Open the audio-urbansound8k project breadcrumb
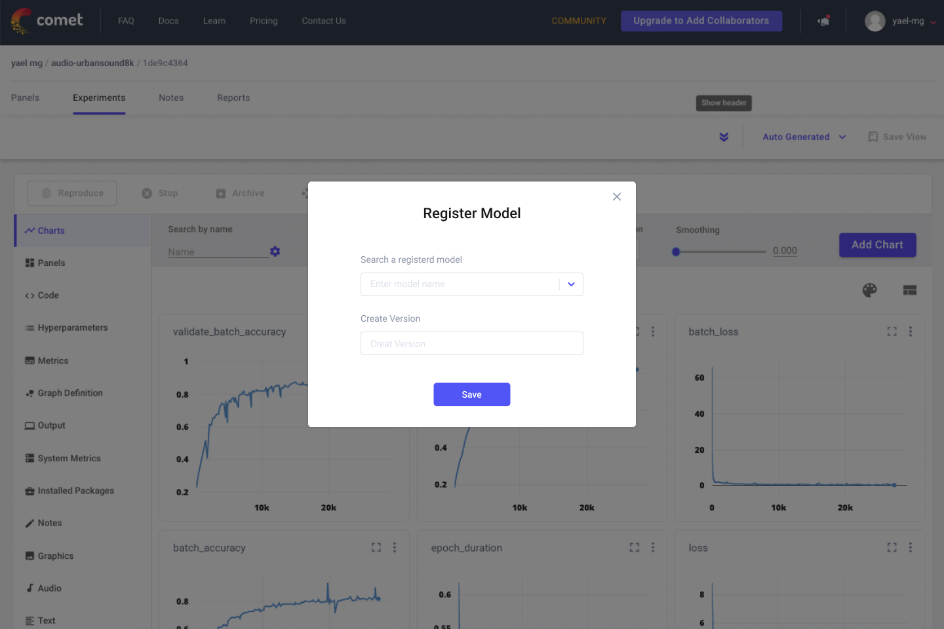Screen dimensions: 944x629 pos(92,63)
